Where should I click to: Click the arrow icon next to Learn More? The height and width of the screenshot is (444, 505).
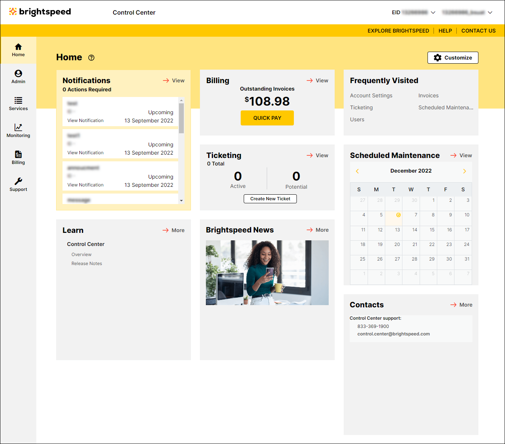point(165,230)
